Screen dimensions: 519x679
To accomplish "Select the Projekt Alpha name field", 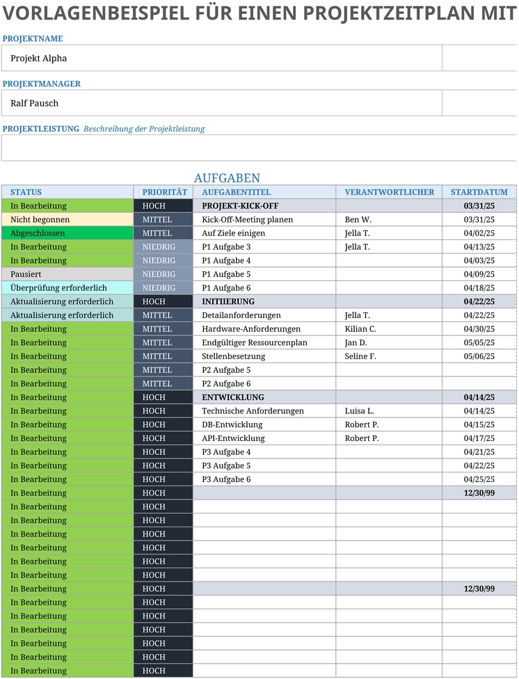I will pos(221,58).
